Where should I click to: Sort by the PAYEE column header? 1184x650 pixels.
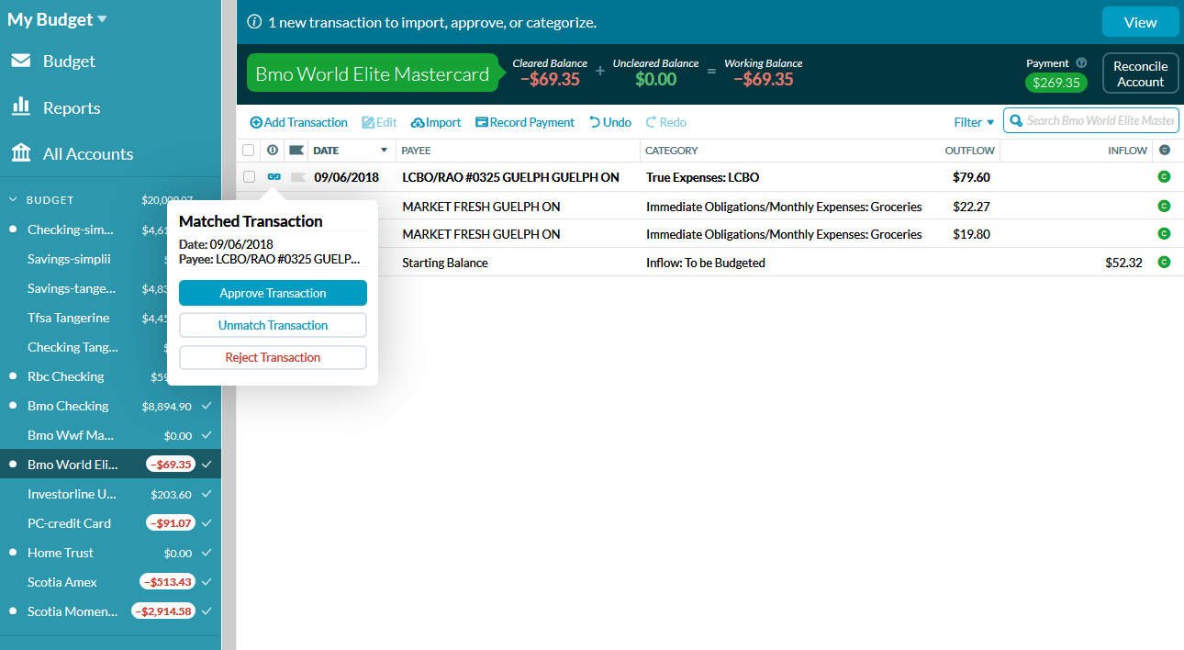(416, 150)
